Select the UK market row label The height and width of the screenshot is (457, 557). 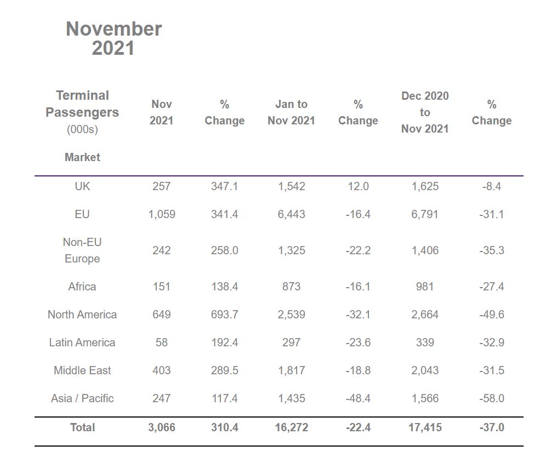[x=82, y=186]
